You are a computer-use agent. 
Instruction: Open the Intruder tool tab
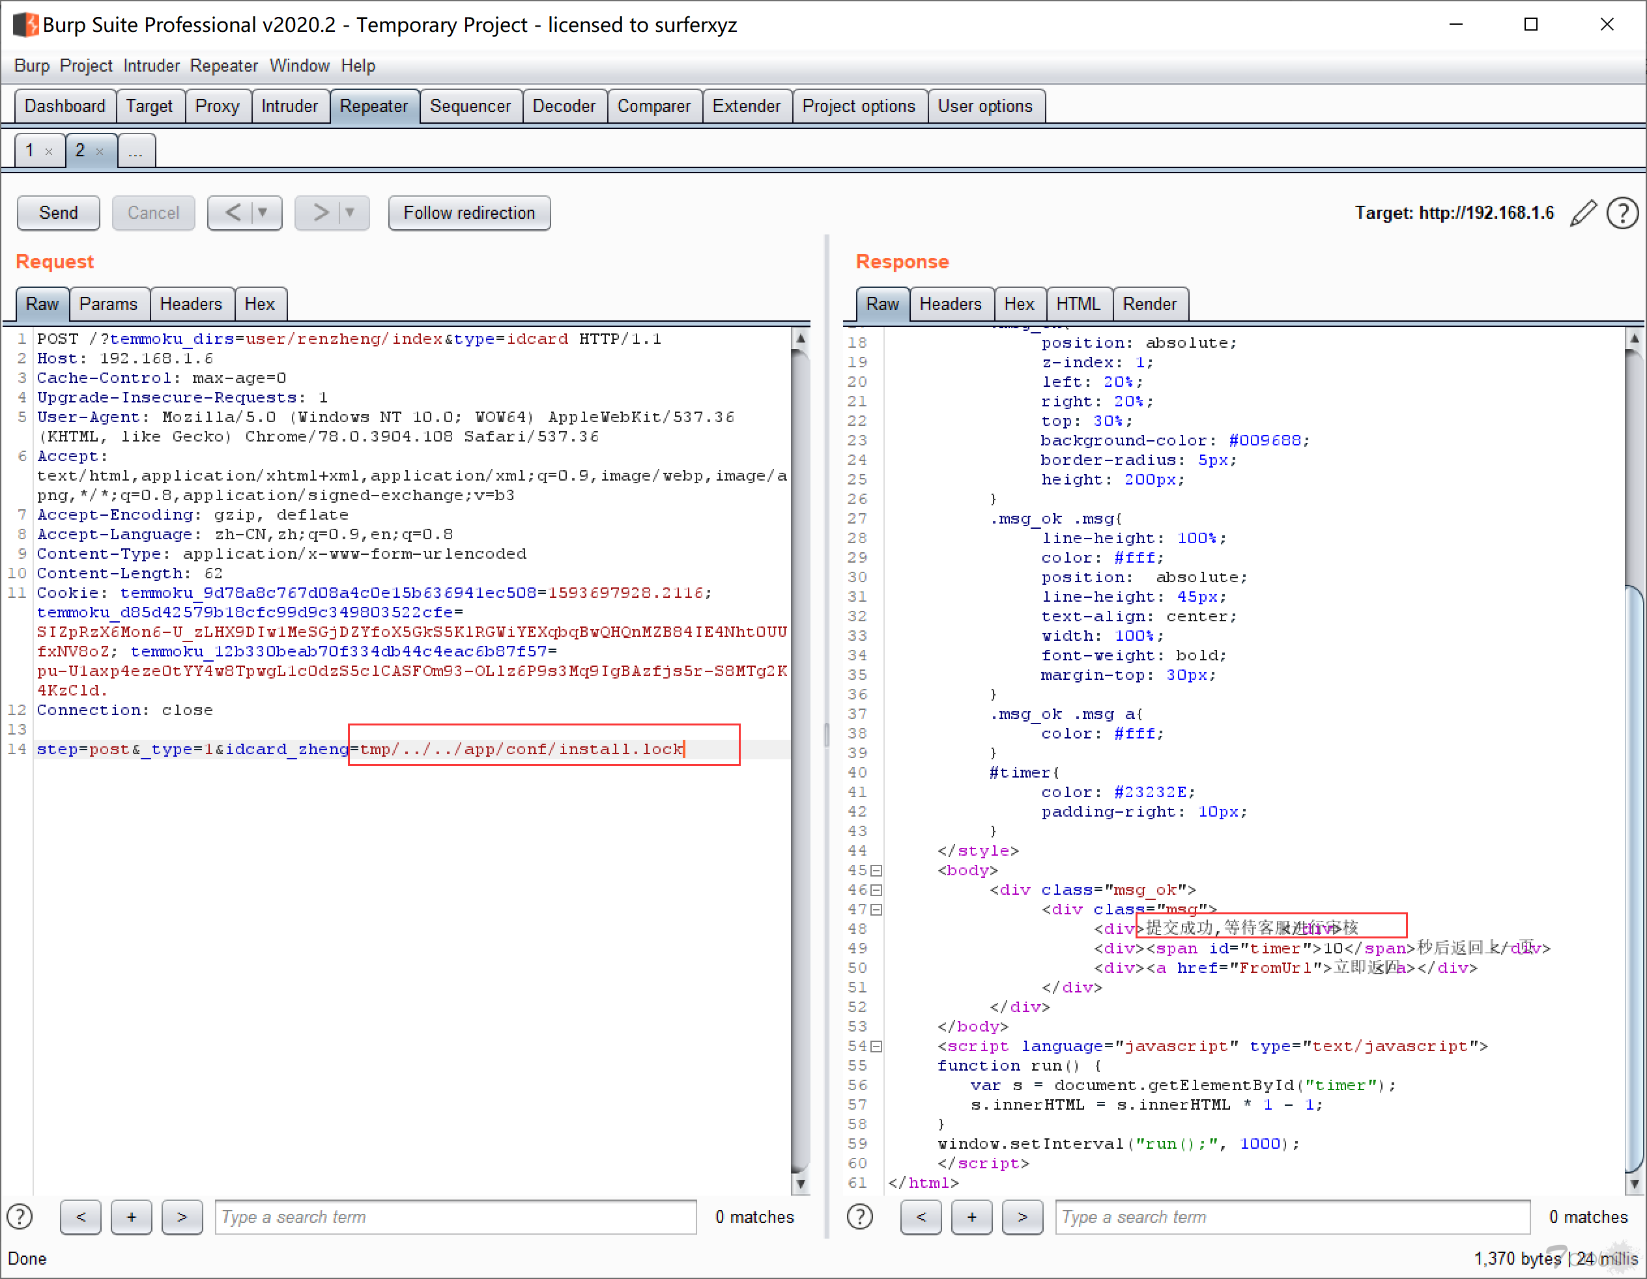289,106
